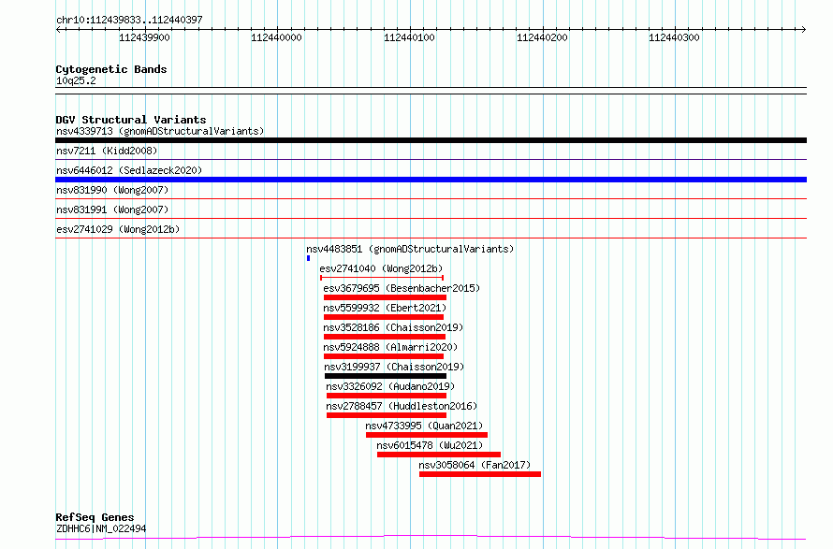The image size is (833, 549).
Task: Select the esv3679695 Besenbacher2015 red bar
Action: pyautogui.click(x=385, y=297)
